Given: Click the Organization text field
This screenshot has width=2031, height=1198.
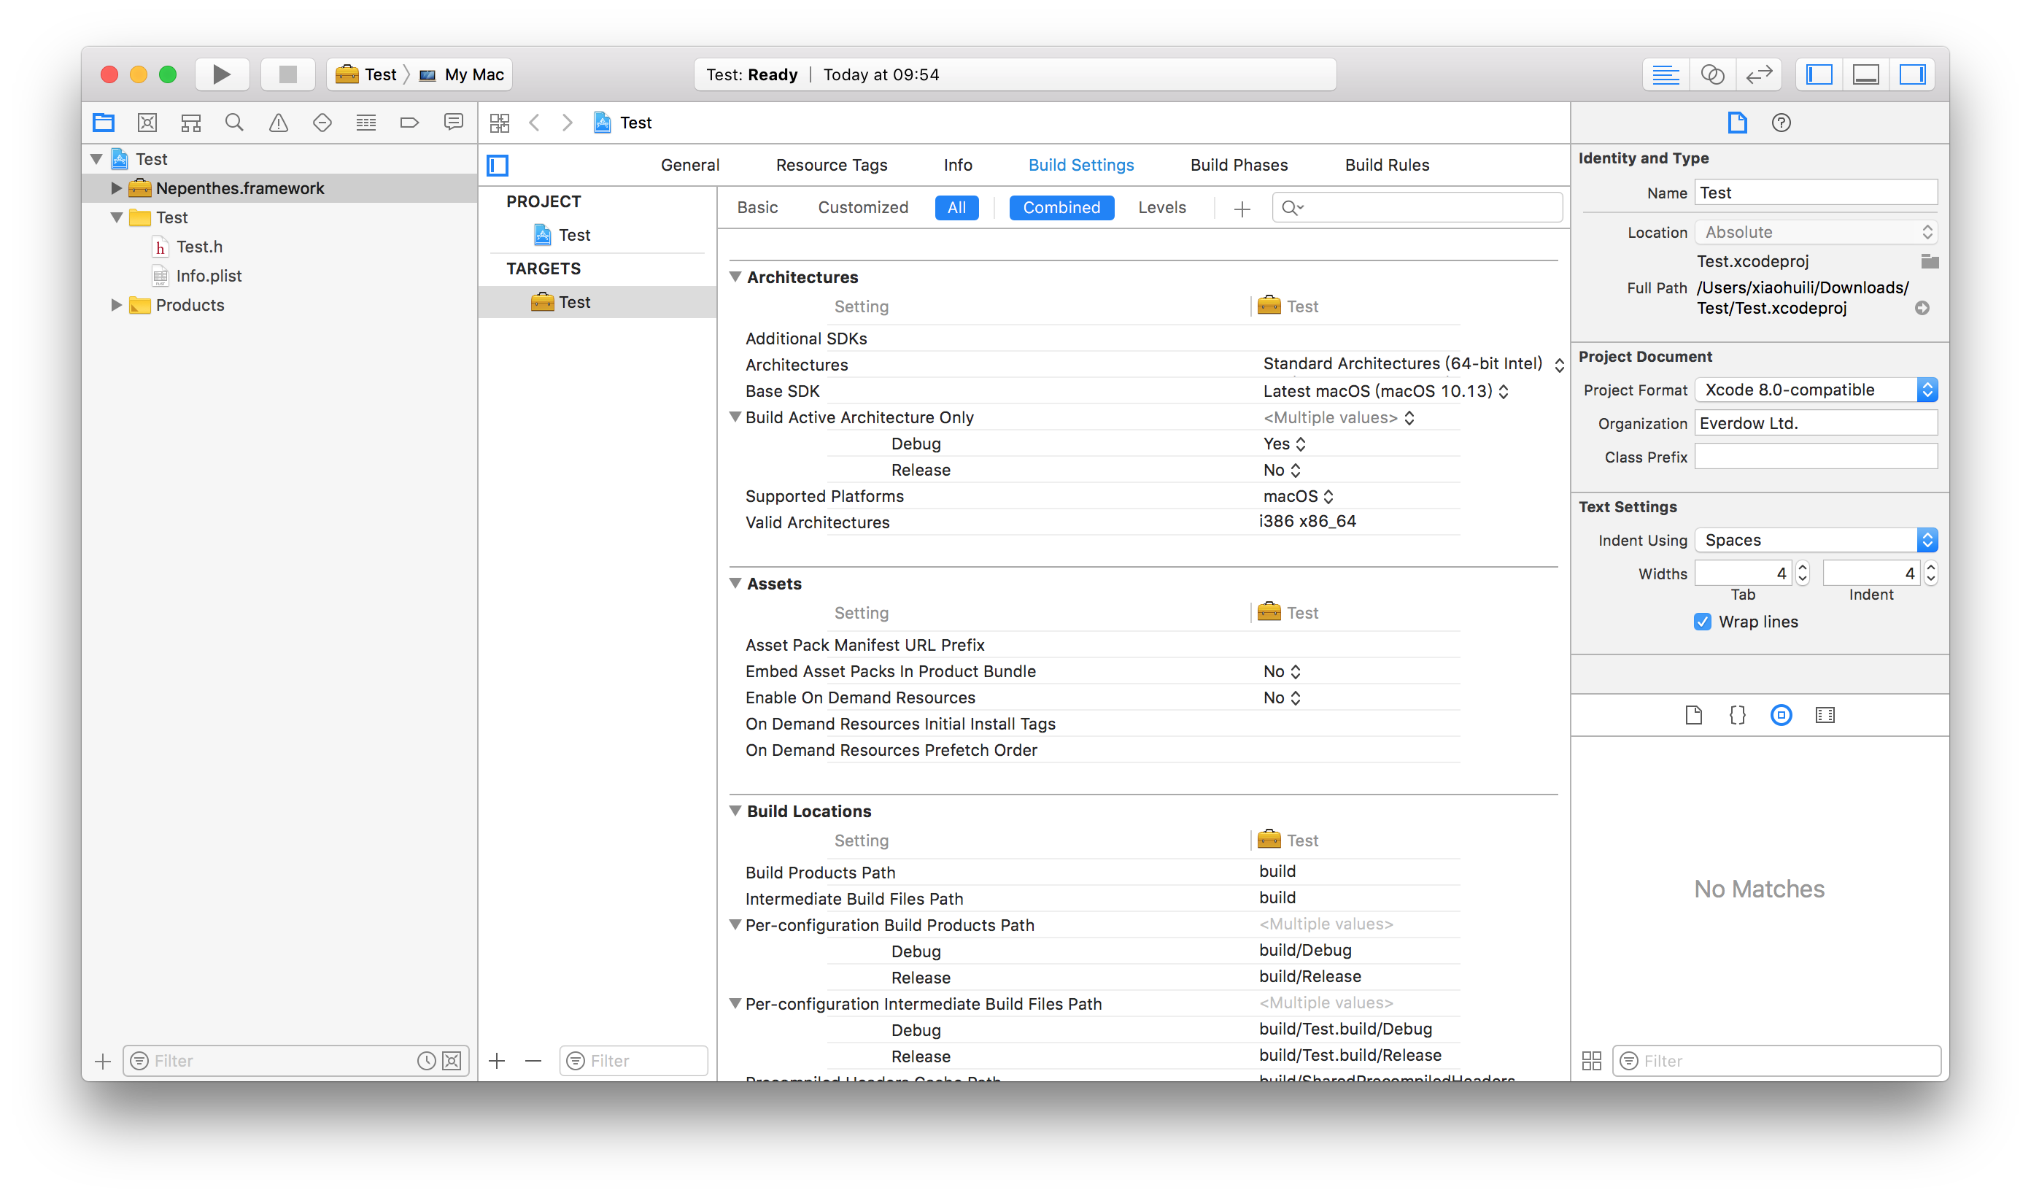Looking at the screenshot, I should click(1816, 423).
